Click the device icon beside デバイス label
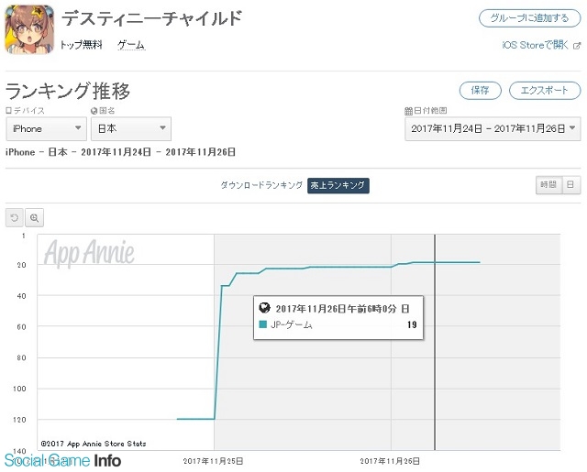The width and height of the screenshot is (587, 472). coord(8,111)
